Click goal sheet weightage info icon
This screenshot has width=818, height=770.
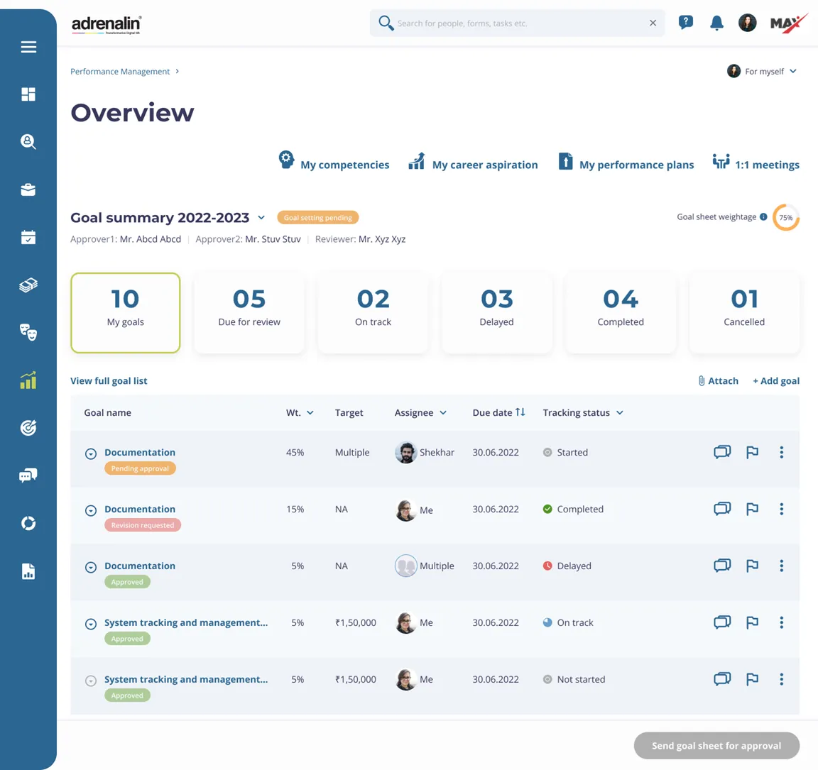pyautogui.click(x=763, y=217)
